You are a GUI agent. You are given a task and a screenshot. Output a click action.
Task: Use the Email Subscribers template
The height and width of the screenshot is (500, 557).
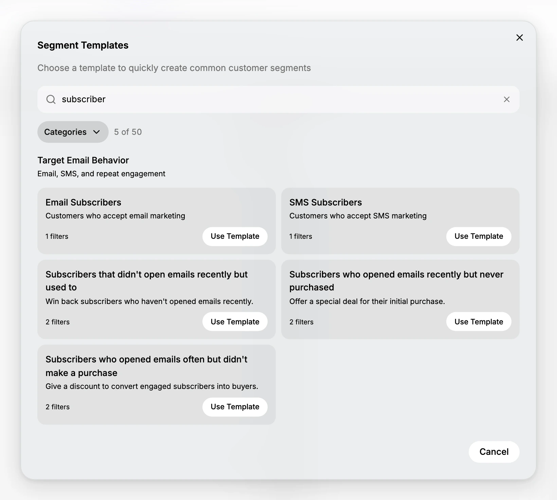235,236
